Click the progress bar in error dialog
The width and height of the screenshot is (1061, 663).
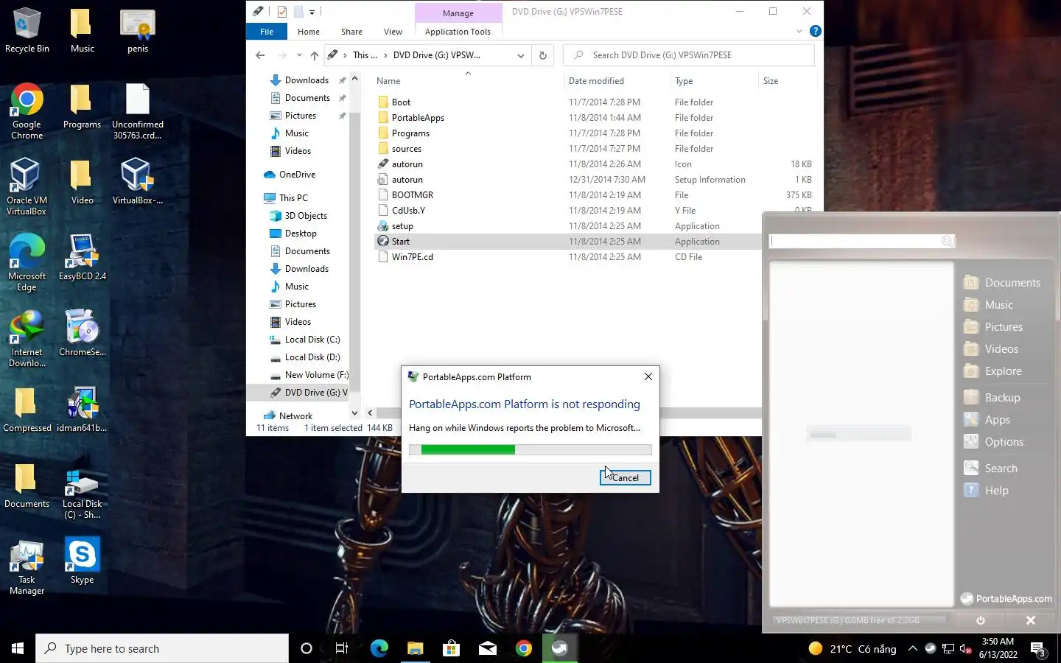pos(530,450)
